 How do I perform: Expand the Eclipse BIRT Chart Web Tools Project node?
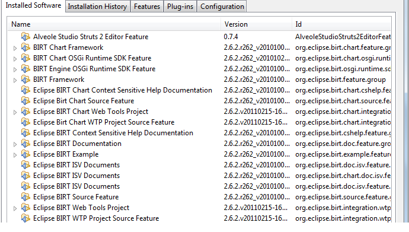click(x=15, y=112)
